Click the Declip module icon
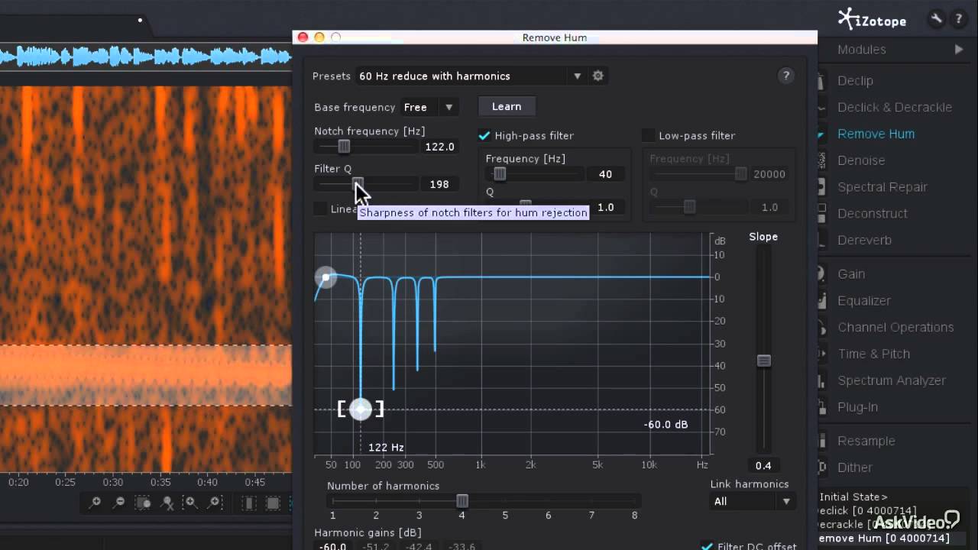The height and width of the screenshot is (550, 978). point(822,81)
